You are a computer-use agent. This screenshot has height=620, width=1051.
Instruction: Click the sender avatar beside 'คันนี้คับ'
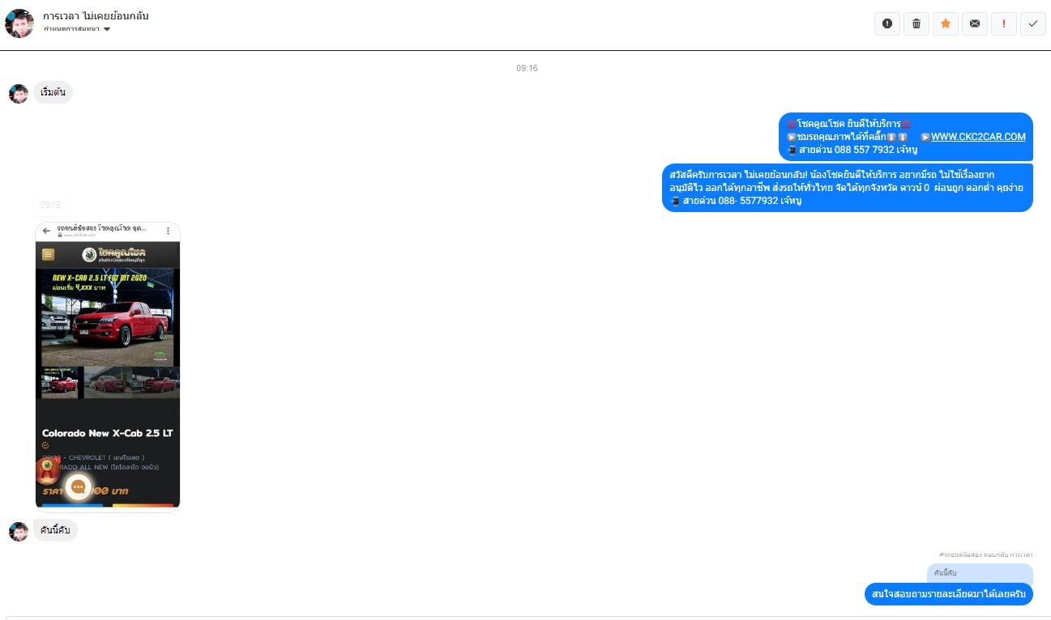[19, 531]
